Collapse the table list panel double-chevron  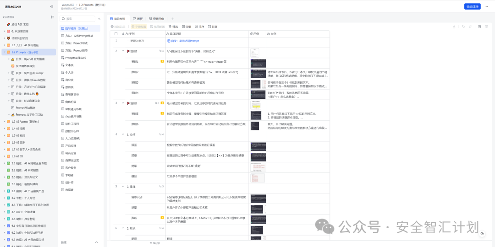click(x=99, y=19)
